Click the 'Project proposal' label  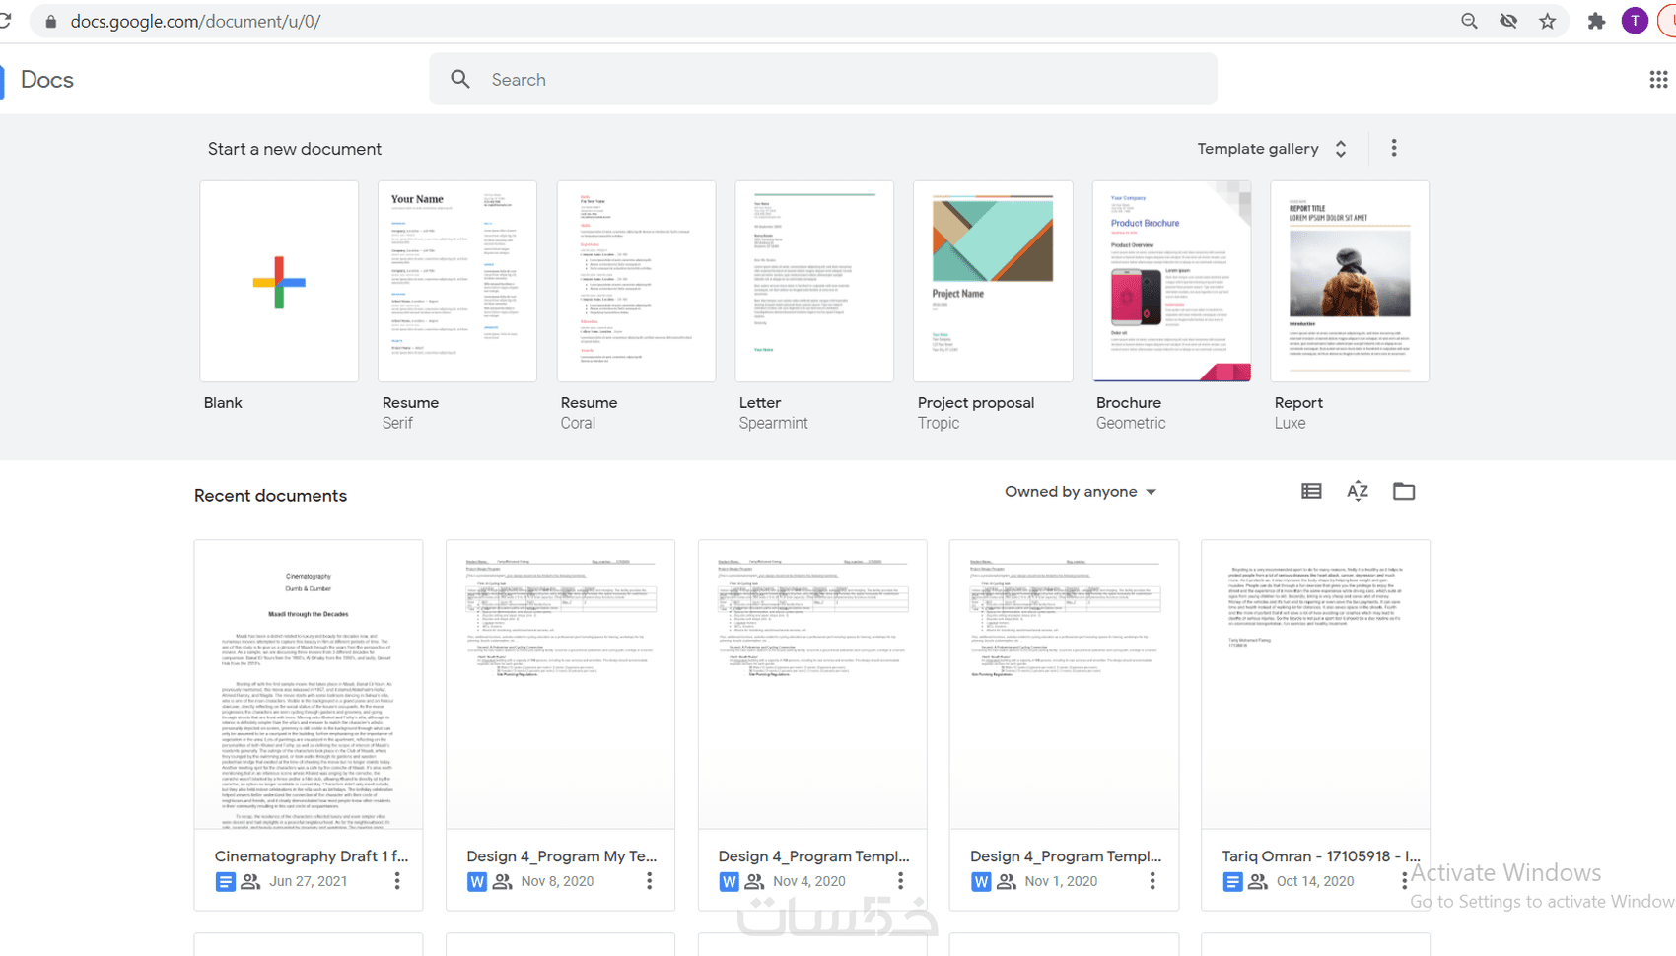pyautogui.click(x=976, y=403)
